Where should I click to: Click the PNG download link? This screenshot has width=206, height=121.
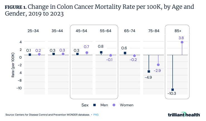[96, 114]
